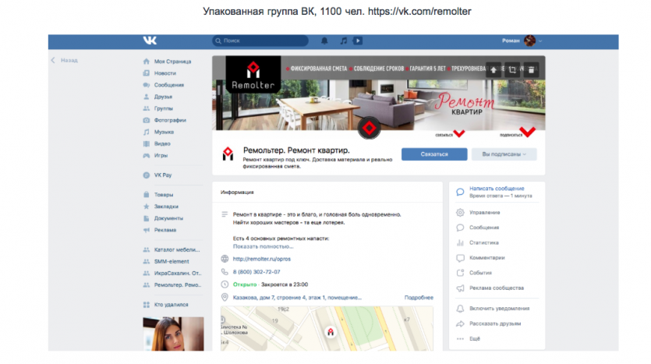The width and height of the screenshot is (651, 364).
Task: Open Сообщения in left sidebar menu
Action: pyautogui.click(x=168, y=84)
